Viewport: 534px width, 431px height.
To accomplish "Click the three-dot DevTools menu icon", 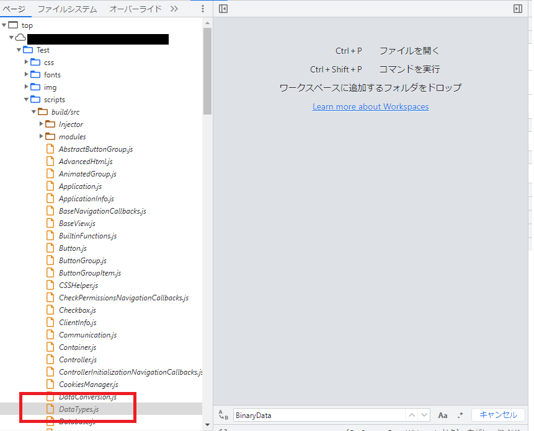I will (202, 9).
